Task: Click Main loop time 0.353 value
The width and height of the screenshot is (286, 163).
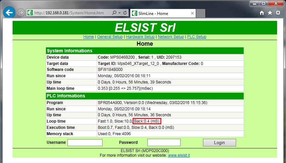Action: [x=125, y=88]
